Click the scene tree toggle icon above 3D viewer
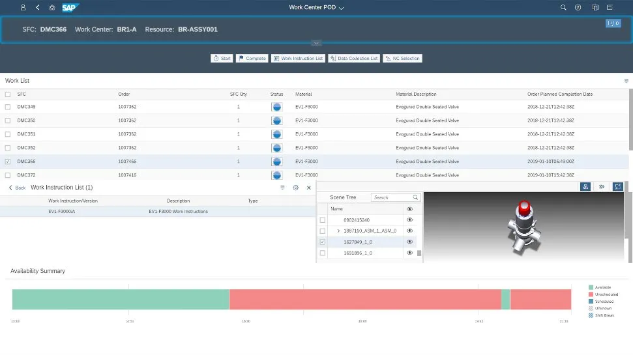 (x=585, y=186)
